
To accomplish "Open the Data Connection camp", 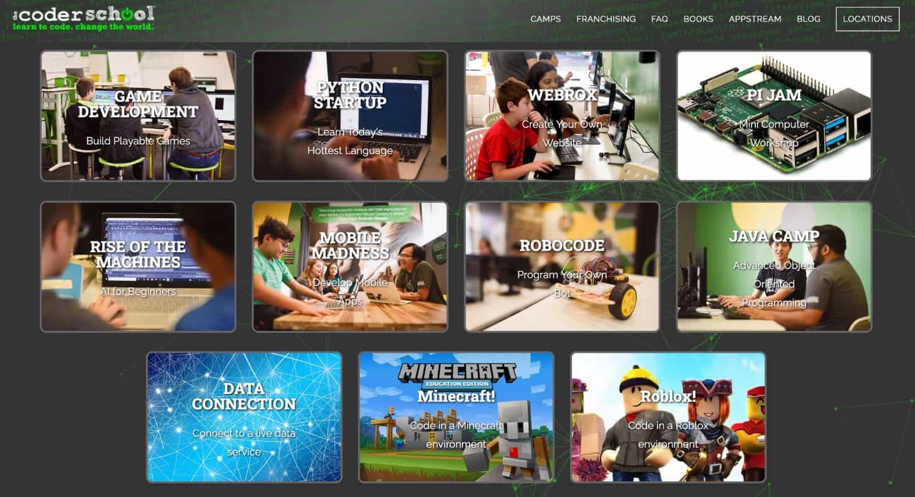I will pos(244,416).
